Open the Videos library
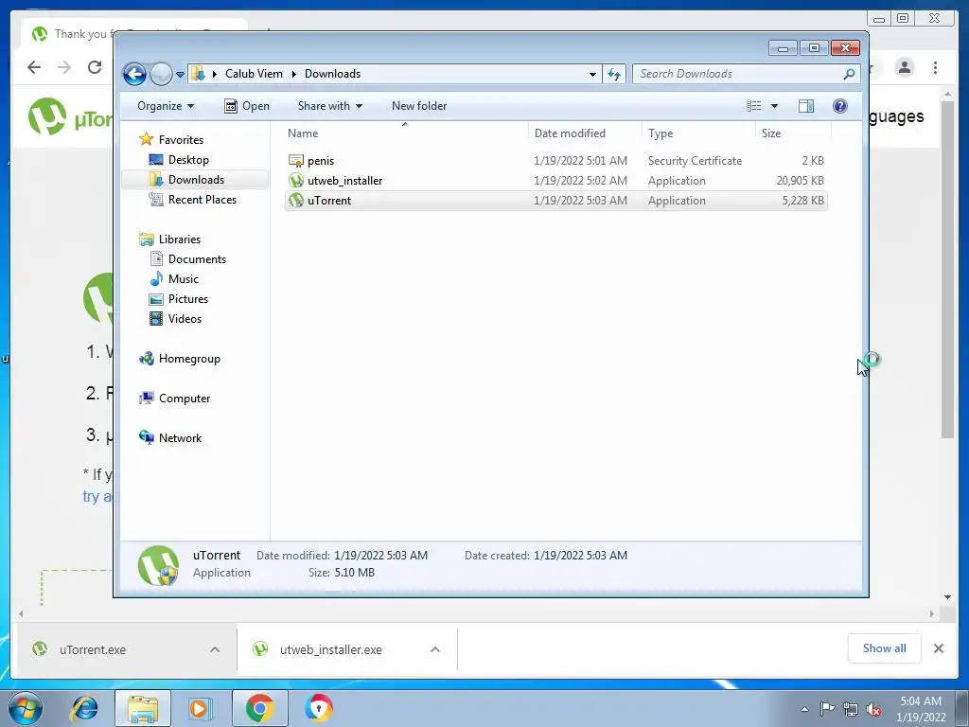 185,318
